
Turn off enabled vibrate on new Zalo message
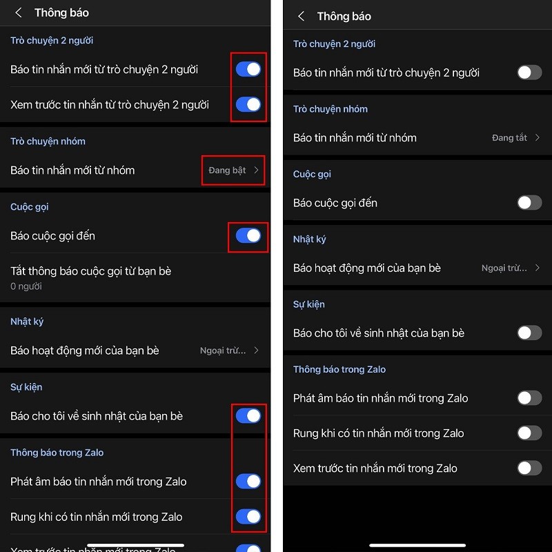coord(248,516)
